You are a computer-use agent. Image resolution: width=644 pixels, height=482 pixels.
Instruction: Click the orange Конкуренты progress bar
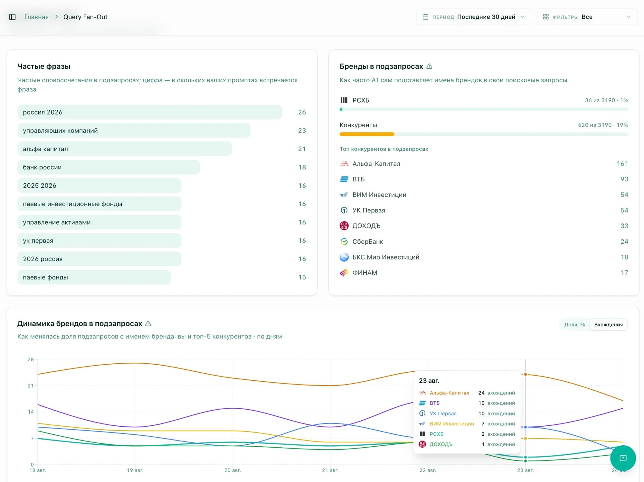pyautogui.click(x=367, y=134)
